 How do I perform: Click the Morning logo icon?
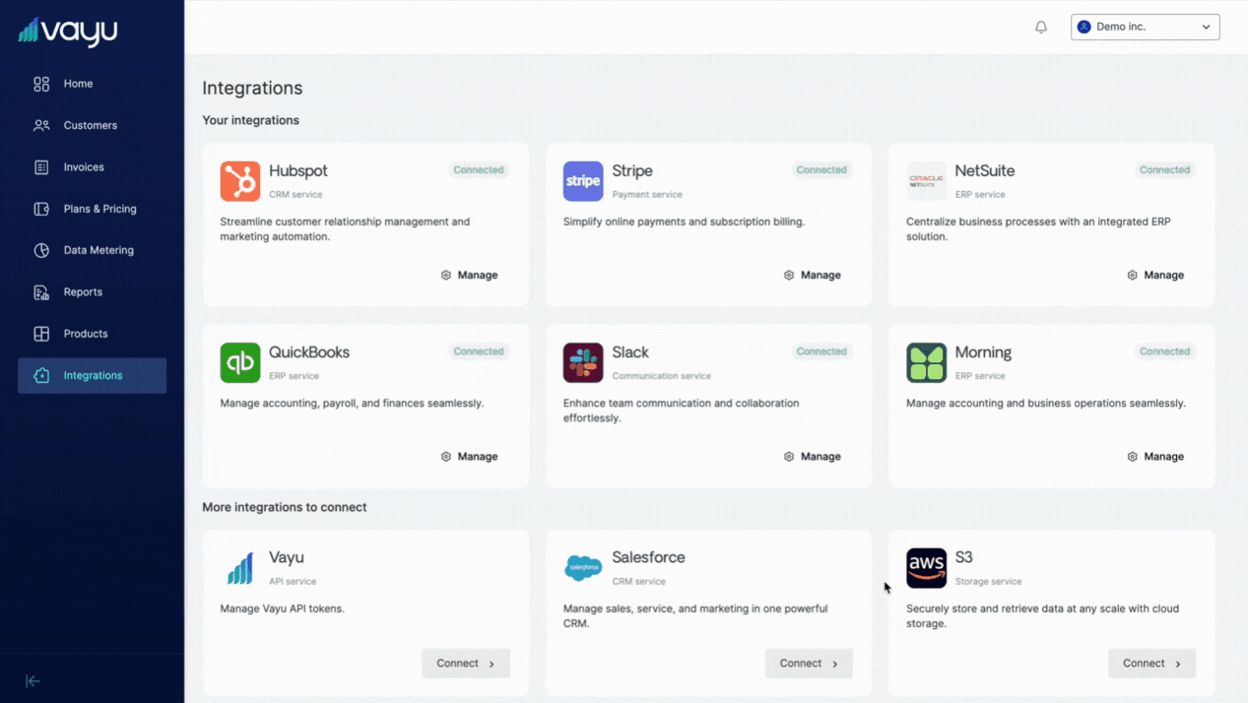926,362
